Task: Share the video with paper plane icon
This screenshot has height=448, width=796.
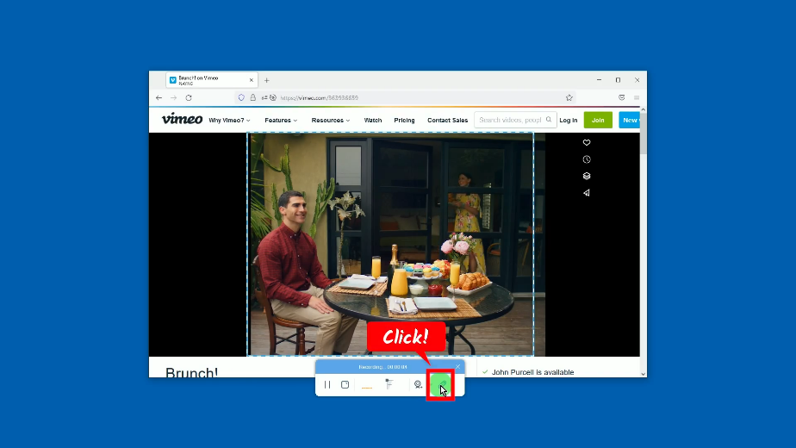Action: [587, 193]
